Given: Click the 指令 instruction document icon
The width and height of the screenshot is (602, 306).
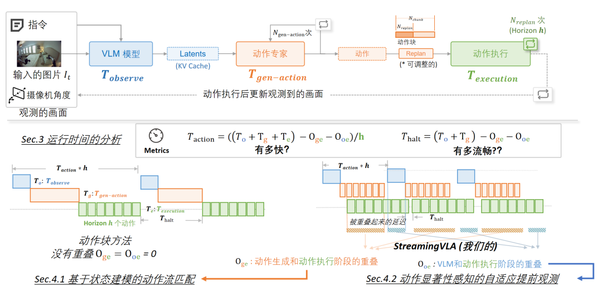Looking at the screenshot, I should [17, 25].
